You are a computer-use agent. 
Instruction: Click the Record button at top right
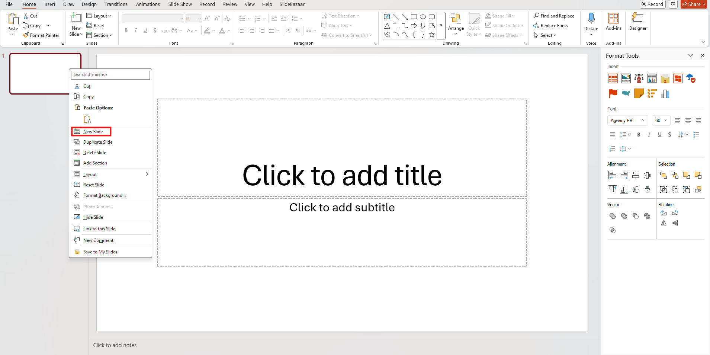click(652, 4)
